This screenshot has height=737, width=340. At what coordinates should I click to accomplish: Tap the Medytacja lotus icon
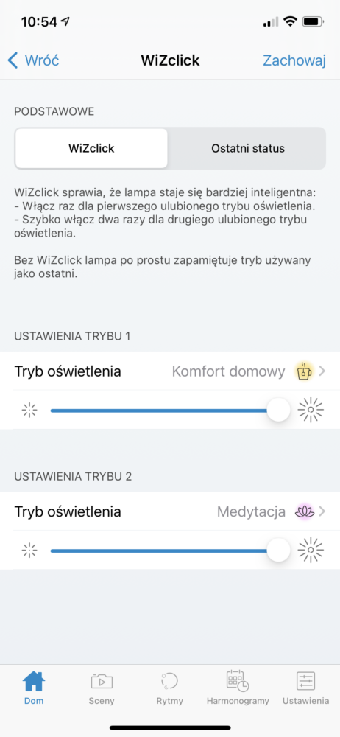[304, 511]
